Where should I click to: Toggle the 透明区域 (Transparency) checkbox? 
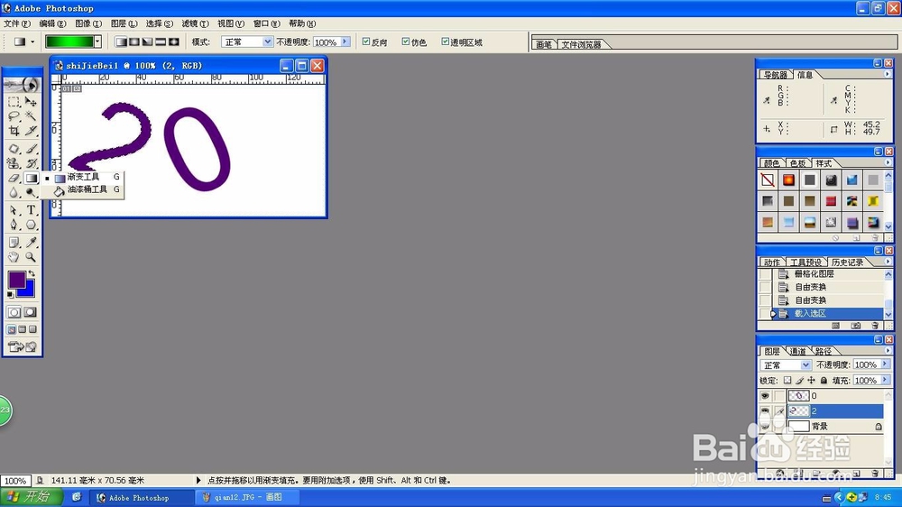point(445,41)
